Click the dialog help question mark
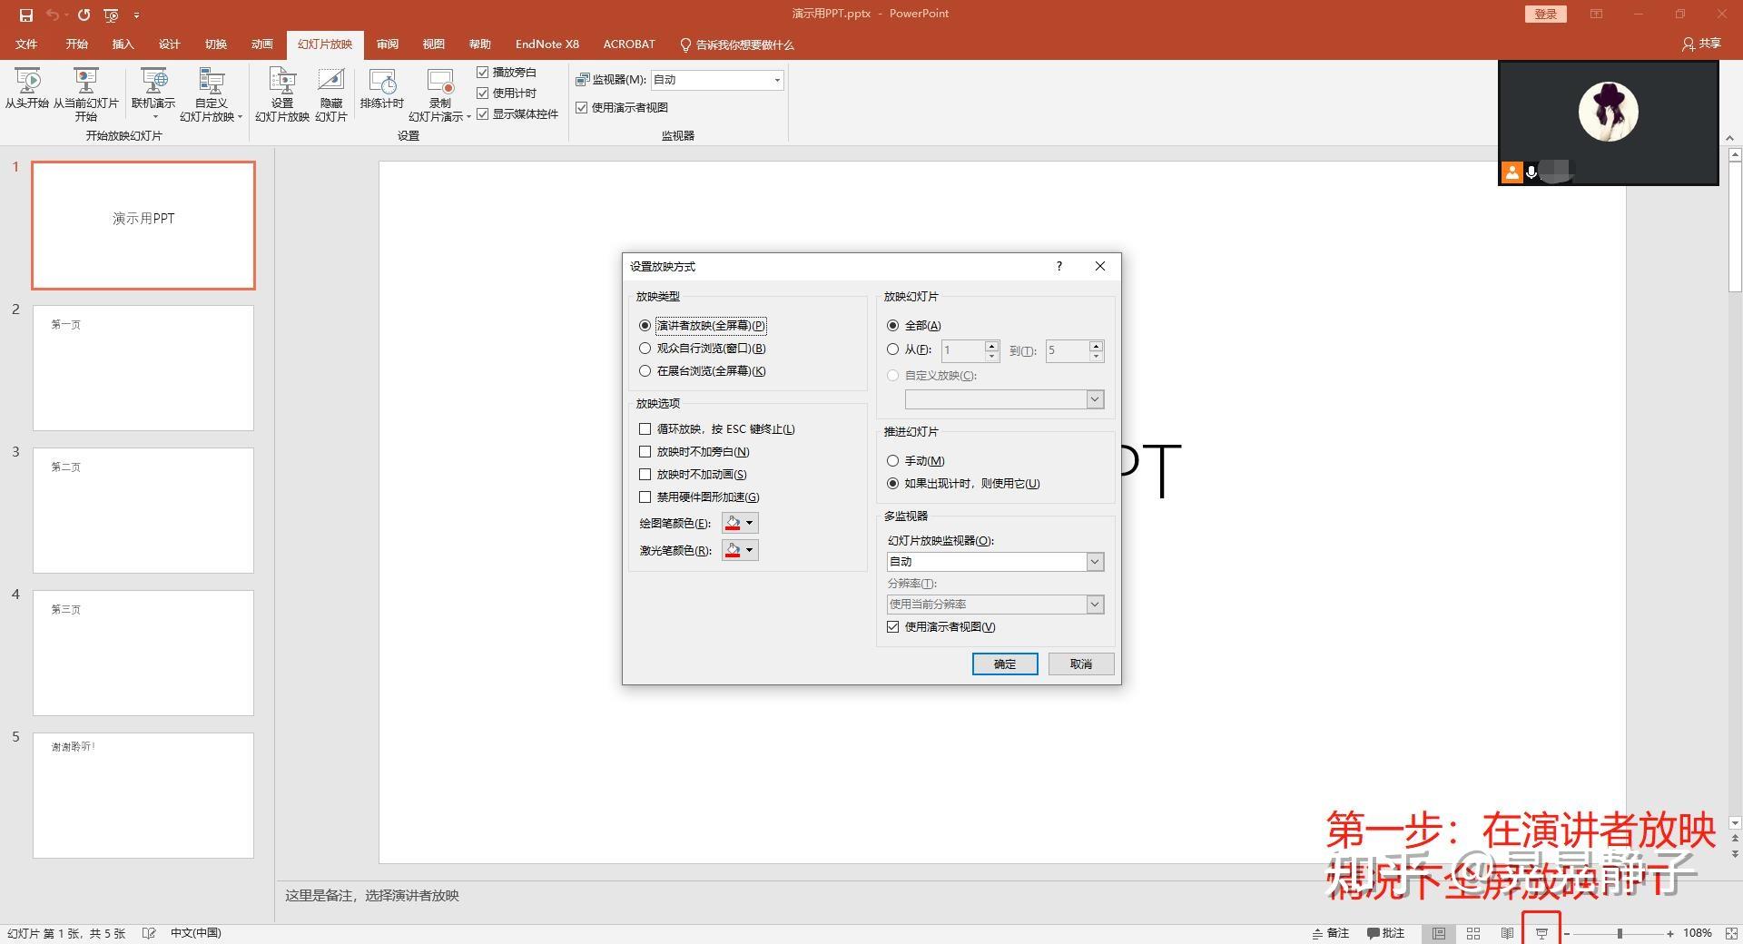 [x=1059, y=266]
